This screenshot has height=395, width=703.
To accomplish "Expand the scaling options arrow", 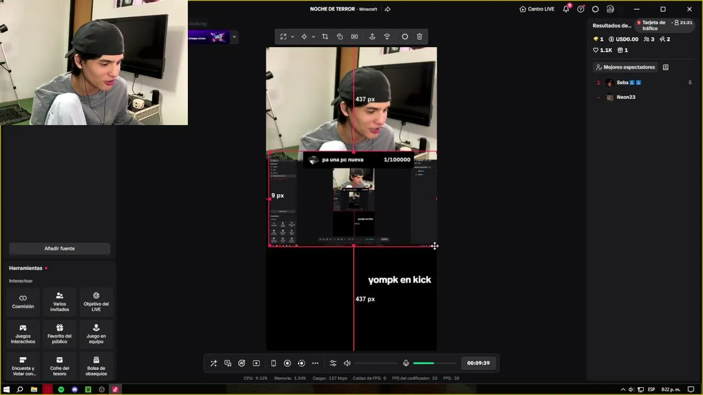I will [x=292, y=37].
